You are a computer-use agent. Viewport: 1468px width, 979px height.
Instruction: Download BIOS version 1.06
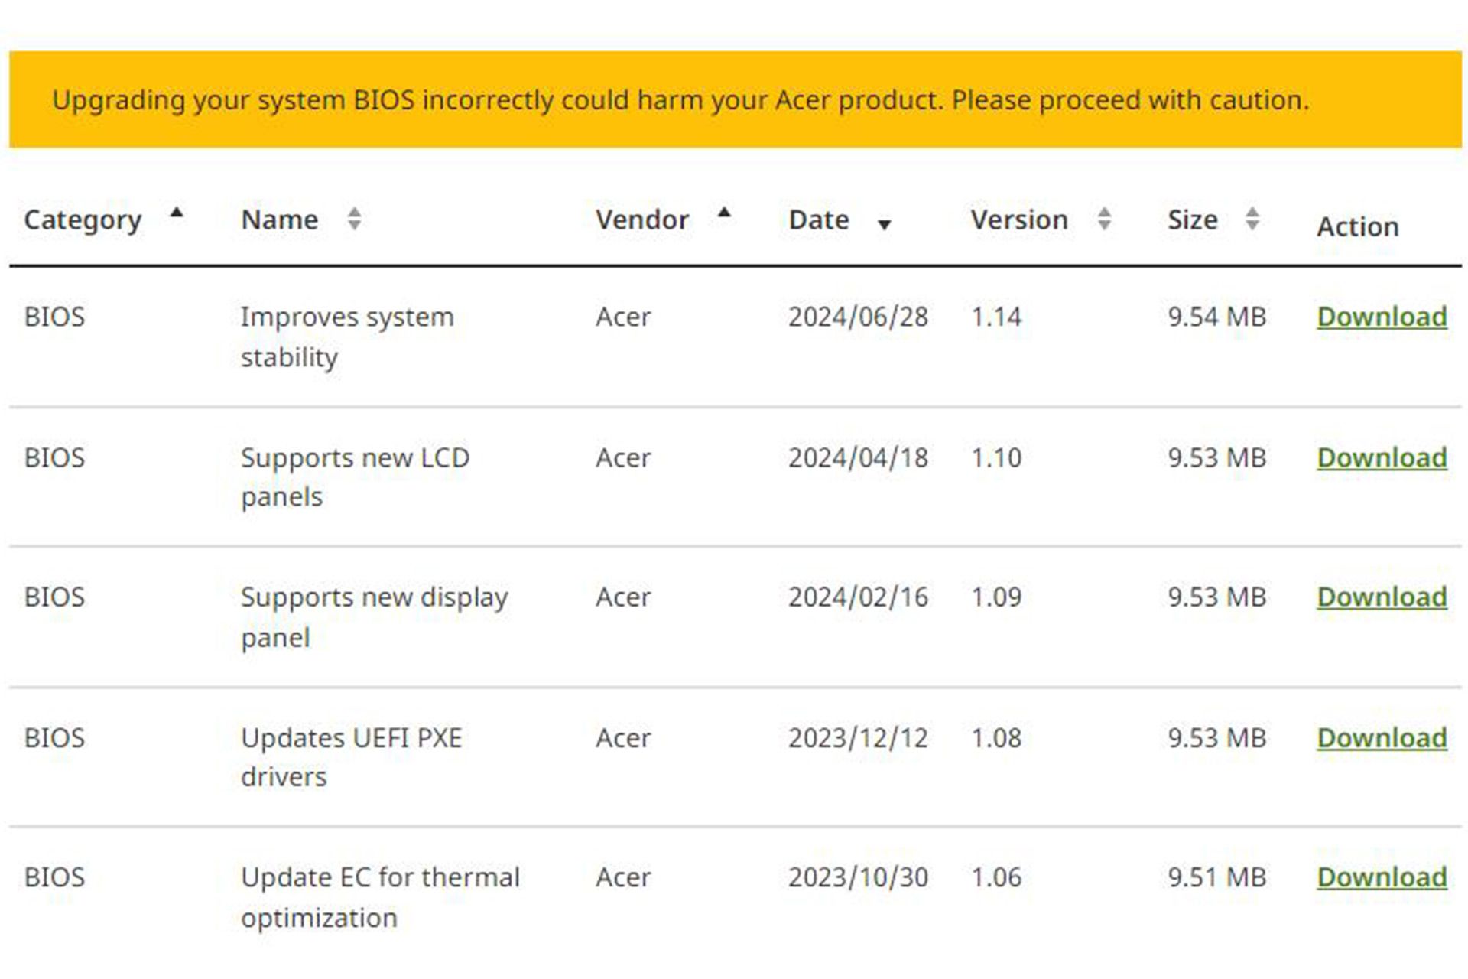click(x=1382, y=877)
